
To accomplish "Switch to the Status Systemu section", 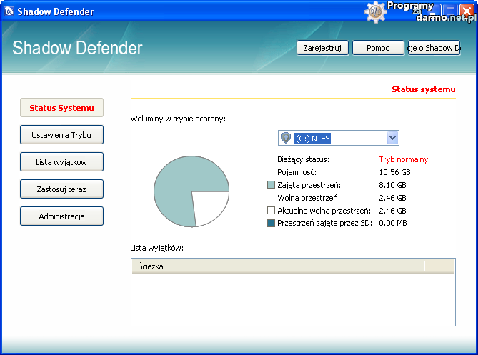I will click(x=61, y=108).
